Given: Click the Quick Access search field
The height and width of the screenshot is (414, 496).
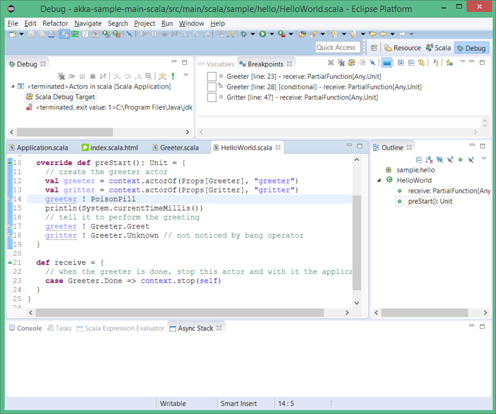Looking at the screenshot, I should point(337,48).
